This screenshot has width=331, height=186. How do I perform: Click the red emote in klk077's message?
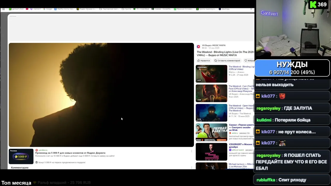pos(282,96)
